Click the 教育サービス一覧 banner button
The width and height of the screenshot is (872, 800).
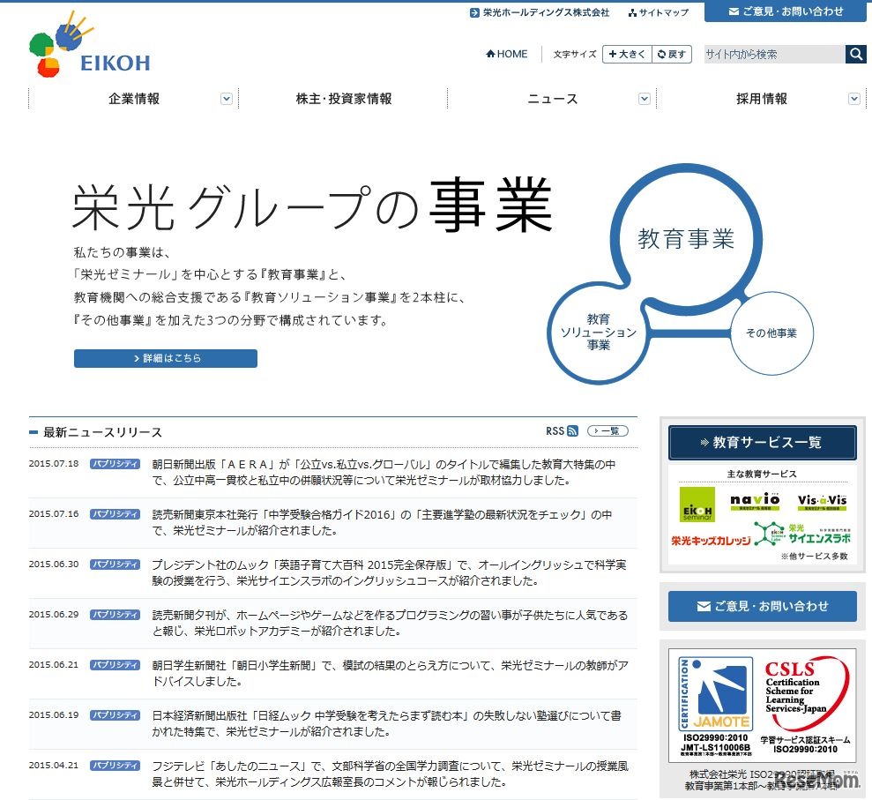click(762, 442)
